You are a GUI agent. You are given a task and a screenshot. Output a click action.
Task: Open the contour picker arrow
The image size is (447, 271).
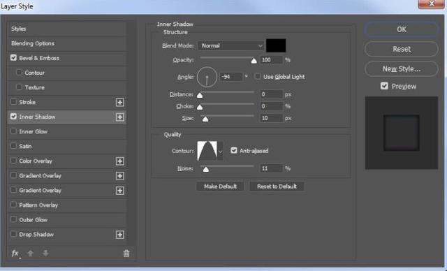click(221, 151)
